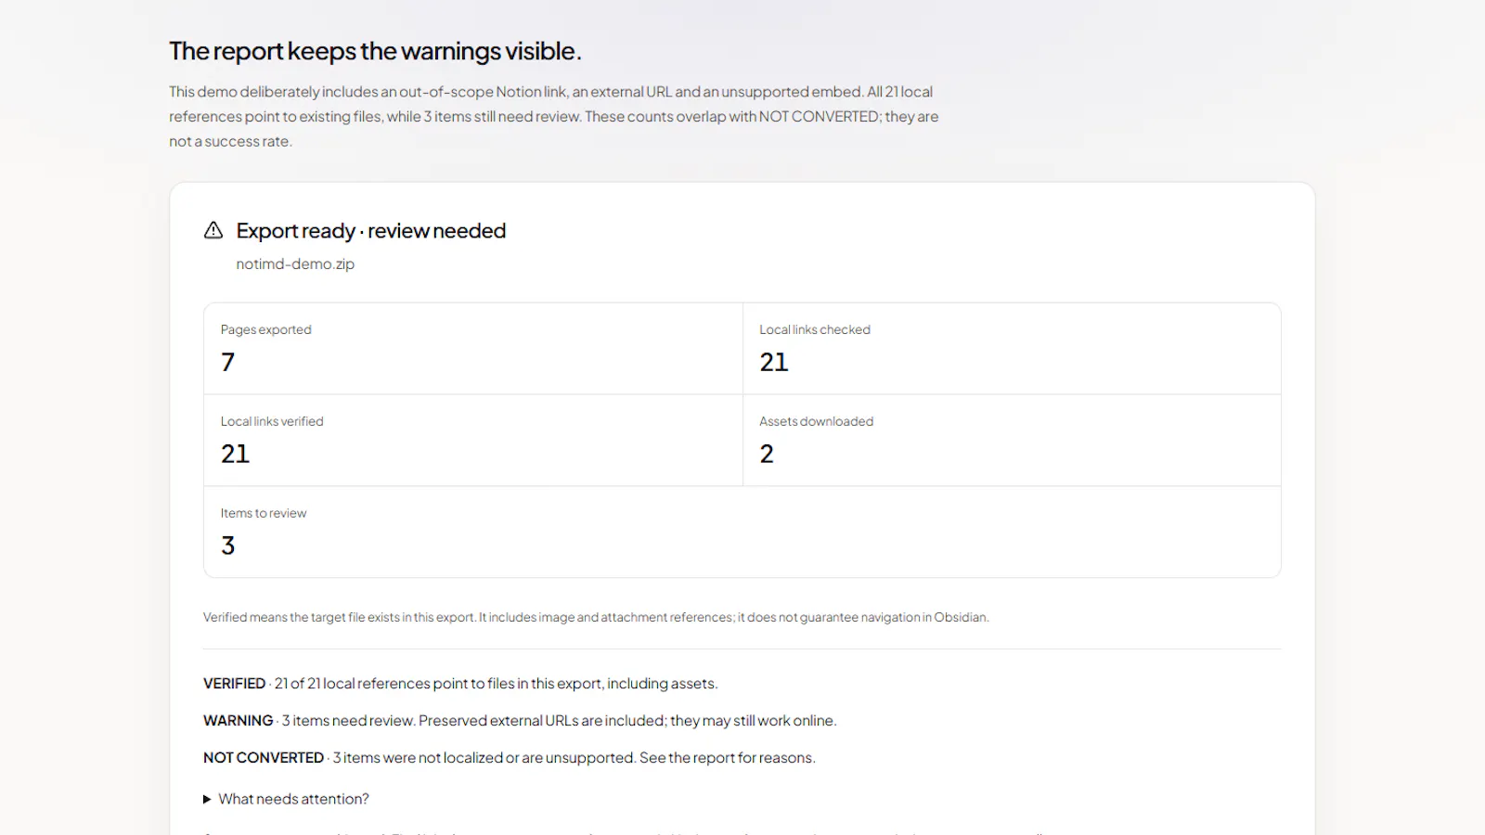1485x835 pixels.
Task: Click the VERIFIED status line
Action: click(x=460, y=684)
